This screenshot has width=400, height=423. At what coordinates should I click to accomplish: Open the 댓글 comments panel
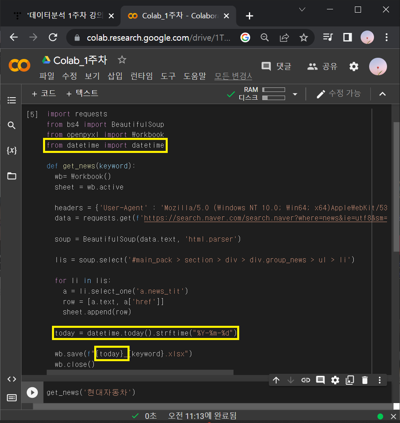(x=277, y=66)
